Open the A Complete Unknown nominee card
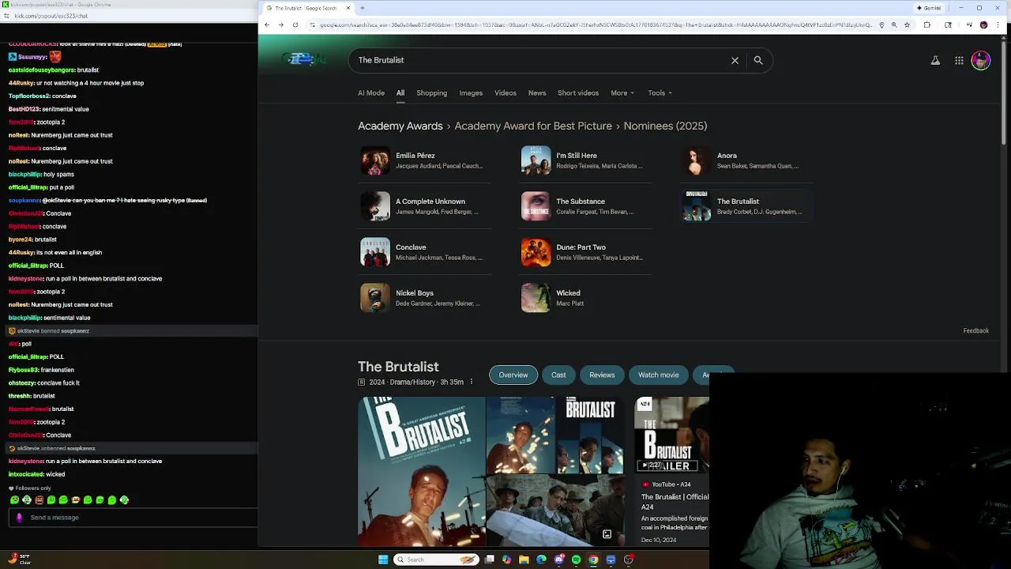 pyautogui.click(x=425, y=206)
